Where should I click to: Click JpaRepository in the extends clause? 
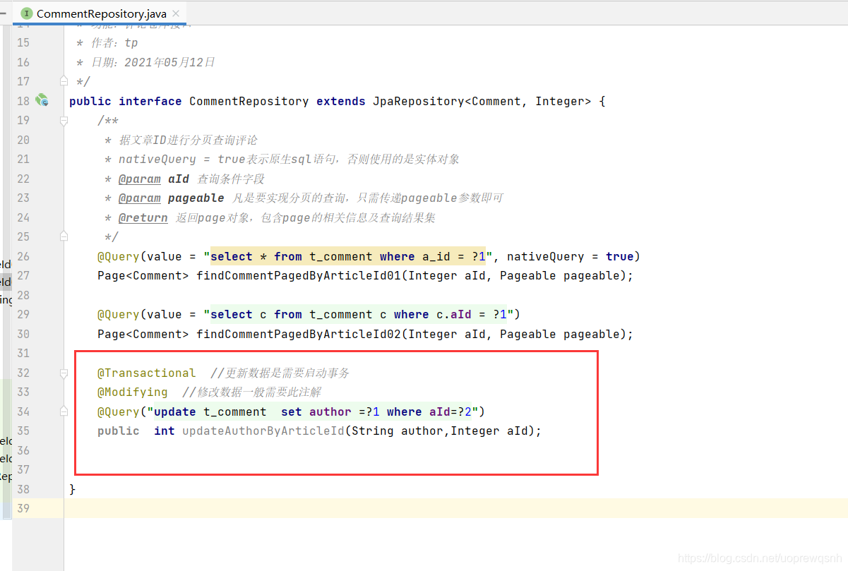point(418,101)
